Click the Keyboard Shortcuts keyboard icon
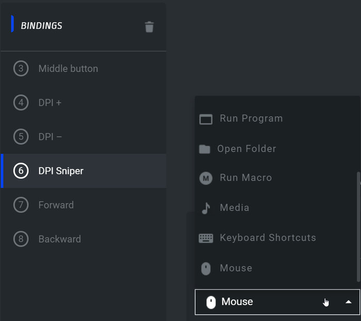Screen dimensions: 361x321 (206, 238)
